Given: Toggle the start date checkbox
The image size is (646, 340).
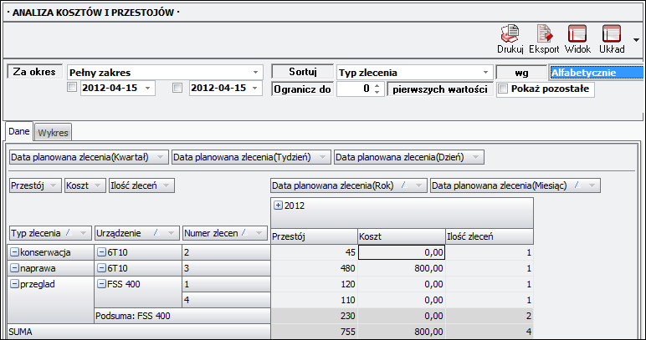Looking at the screenshot, I should coord(73,89).
